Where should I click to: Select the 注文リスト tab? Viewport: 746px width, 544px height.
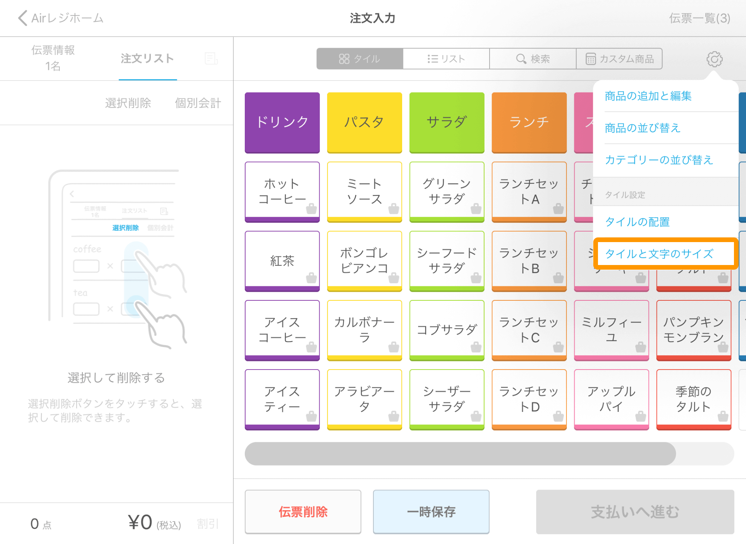coord(148,59)
